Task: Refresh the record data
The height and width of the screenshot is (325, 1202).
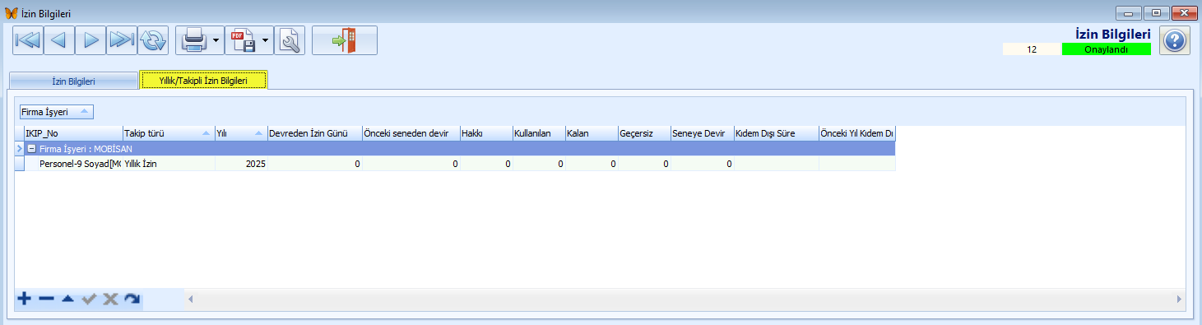Action: point(153,39)
